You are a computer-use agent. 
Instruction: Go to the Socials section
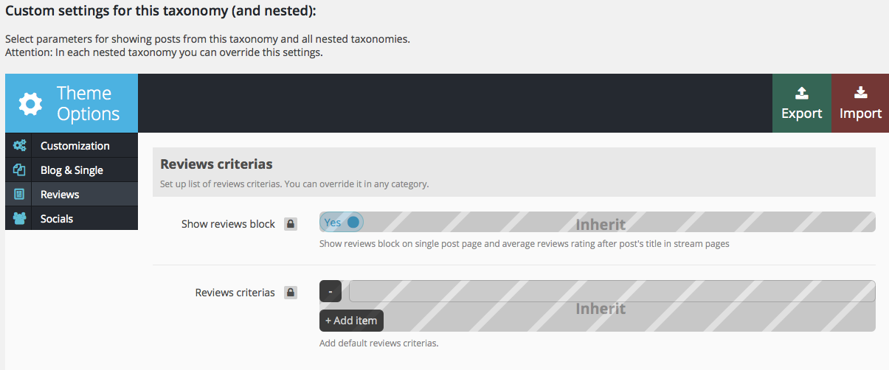[x=57, y=219]
